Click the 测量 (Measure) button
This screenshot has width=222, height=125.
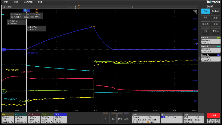(x=205, y=18)
